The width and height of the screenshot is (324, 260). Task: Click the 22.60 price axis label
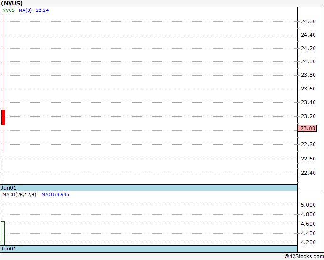[308, 159]
